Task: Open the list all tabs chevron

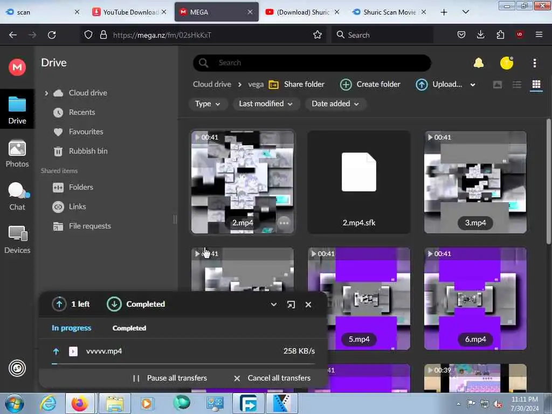Action: click(465, 12)
